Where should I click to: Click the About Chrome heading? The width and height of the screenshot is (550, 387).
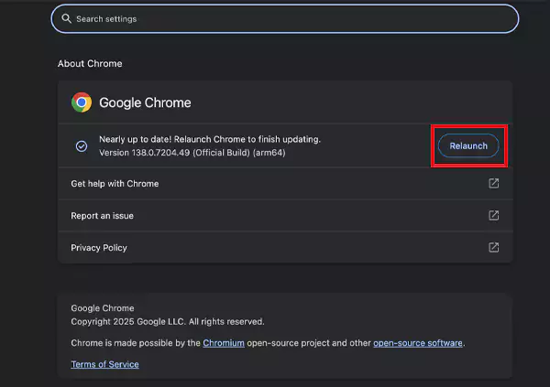[90, 64]
